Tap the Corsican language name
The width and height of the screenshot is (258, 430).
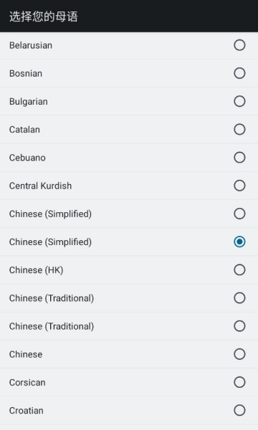pos(27,382)
